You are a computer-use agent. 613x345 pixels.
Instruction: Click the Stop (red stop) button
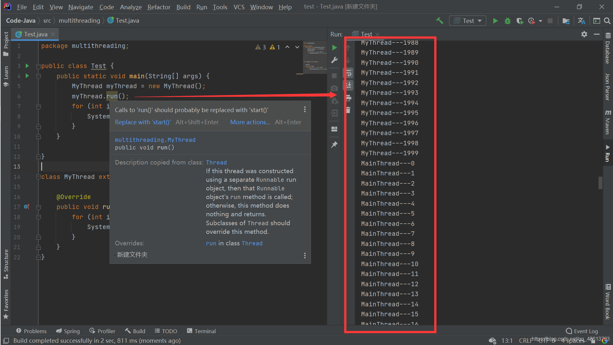[x=335, y=74]
